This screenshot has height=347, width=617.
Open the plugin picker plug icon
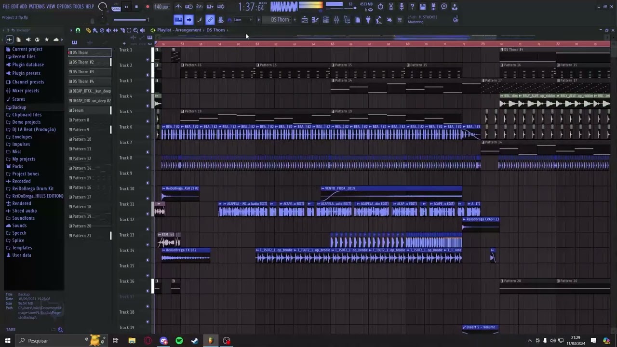pos(368,20)
